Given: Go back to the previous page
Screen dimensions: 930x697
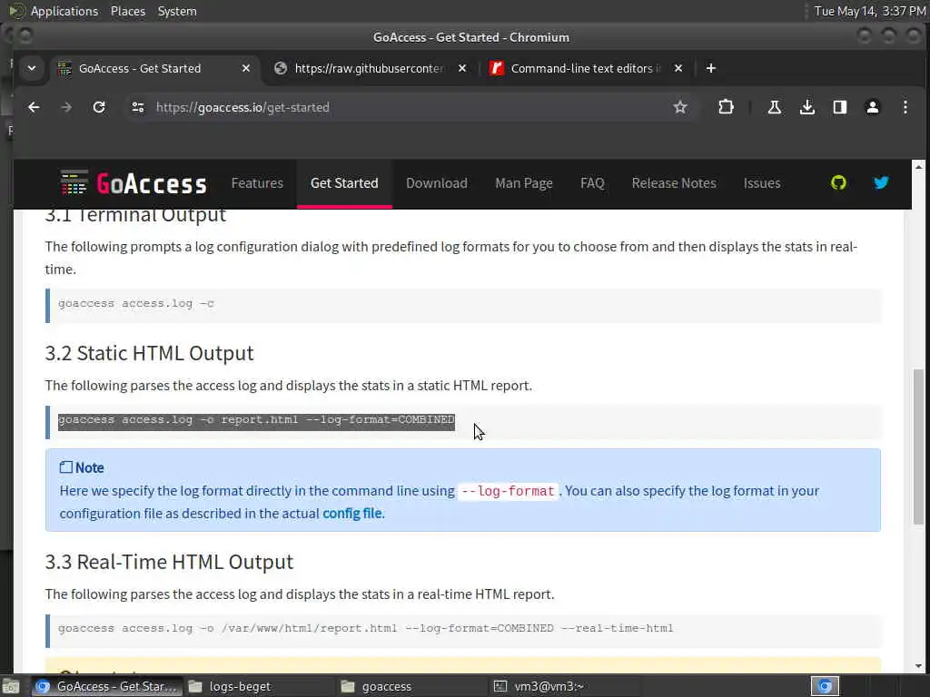Looking at the screenshot, I should click(x=34, y=107).
